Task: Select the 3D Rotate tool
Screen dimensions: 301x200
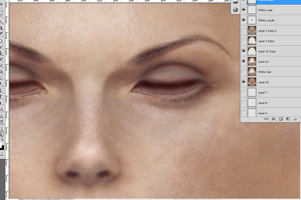Action: point(2,116)
